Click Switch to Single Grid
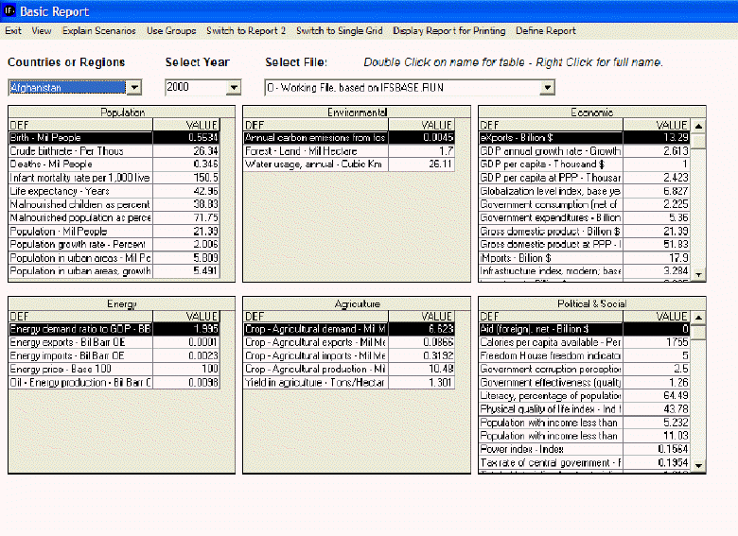 (340, 31)
